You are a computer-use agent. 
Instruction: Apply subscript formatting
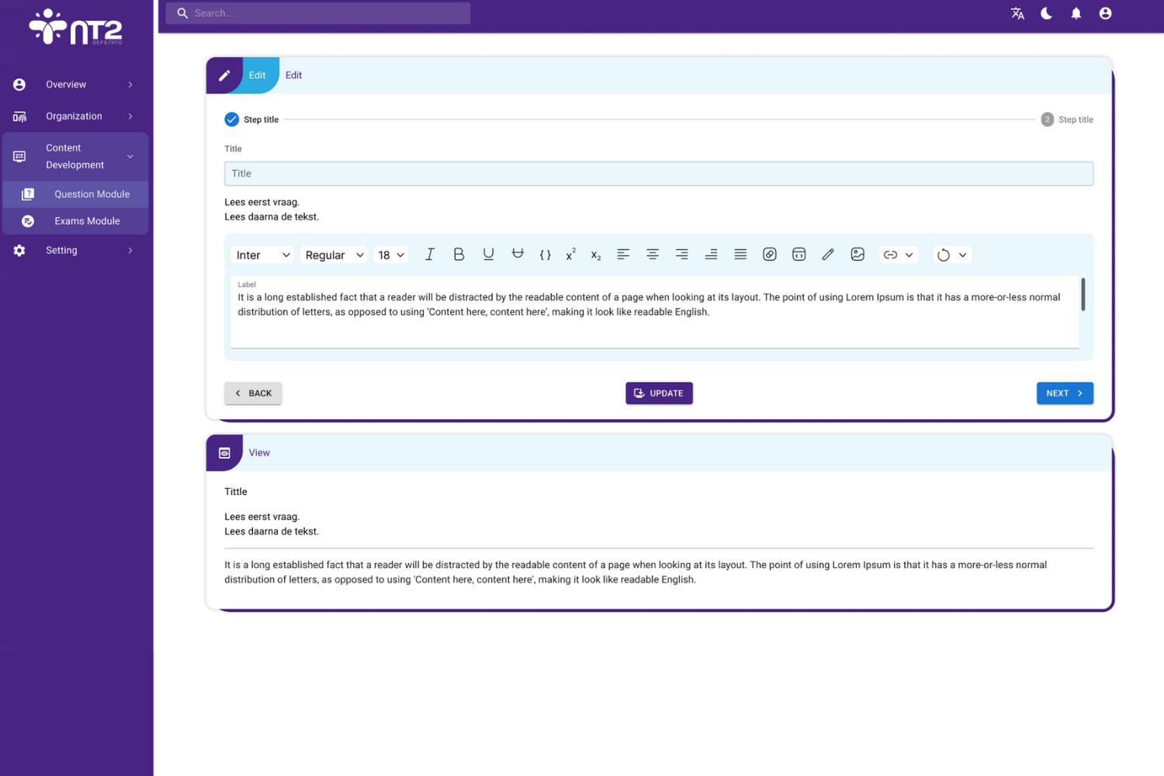[x=596, y=255]
